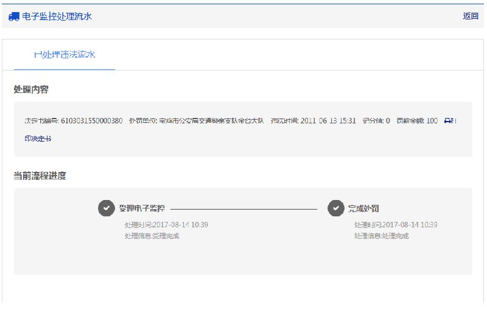Click the 处罚单位 police unit text
This screenshot has width=487, height=310.
tap(196, 121)
